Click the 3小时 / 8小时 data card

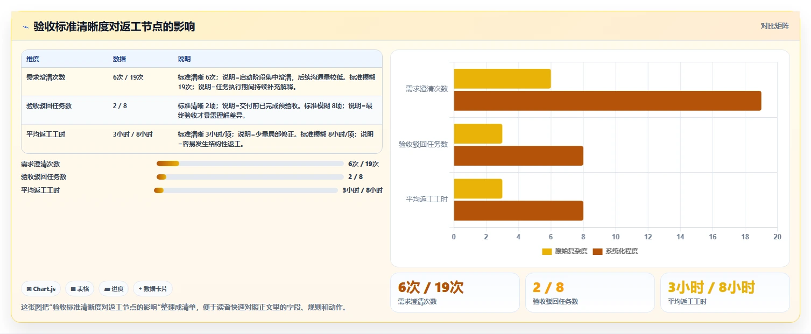(x=725, y=293)
